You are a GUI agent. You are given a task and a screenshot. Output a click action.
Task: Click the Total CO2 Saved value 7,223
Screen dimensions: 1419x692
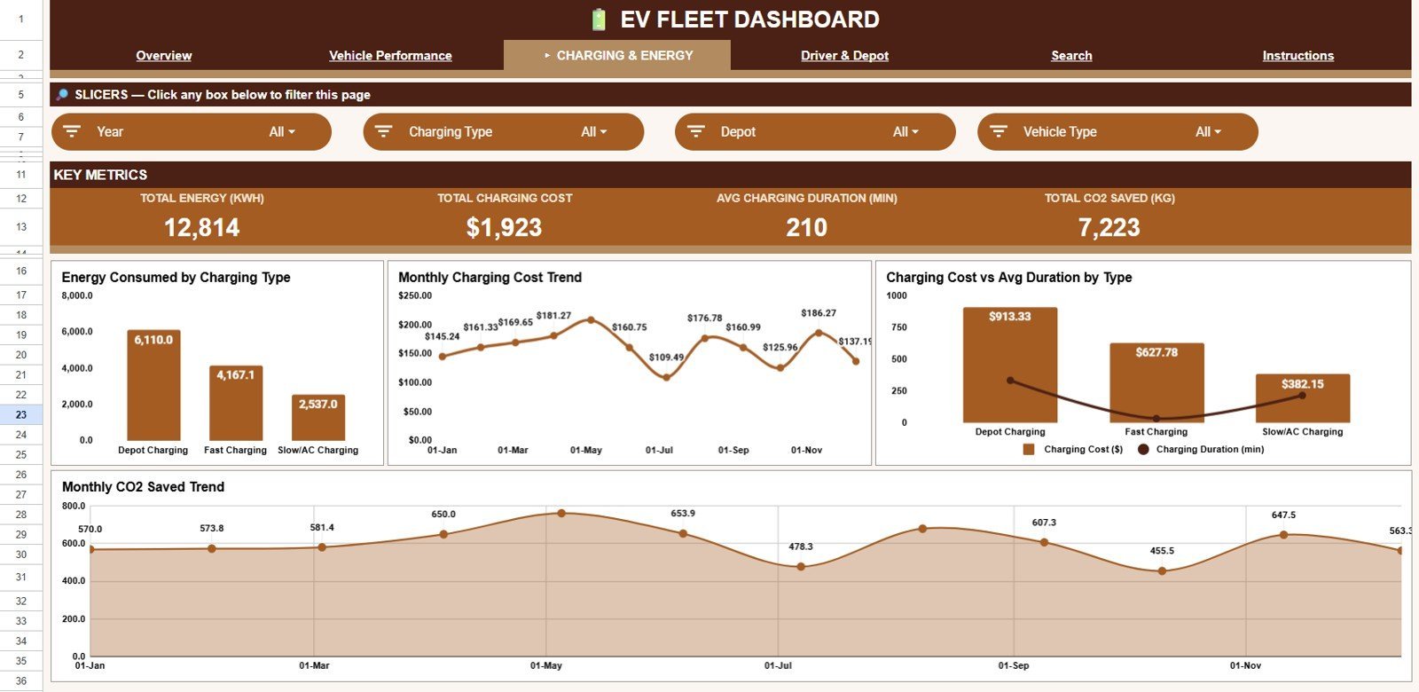pos(1109,228)
